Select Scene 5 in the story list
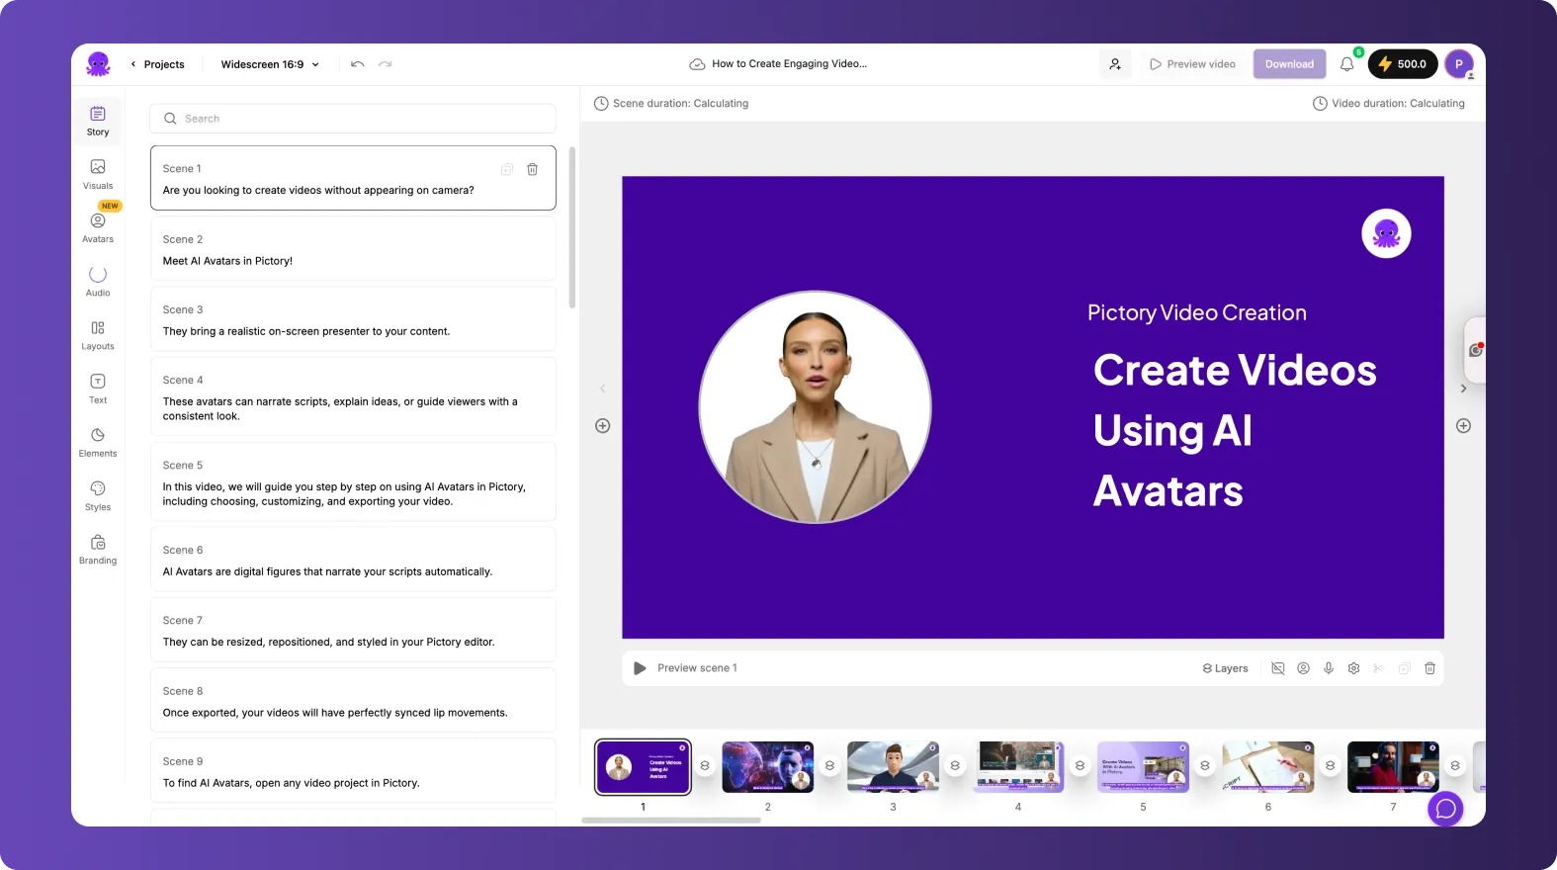 tap(353, 481)
